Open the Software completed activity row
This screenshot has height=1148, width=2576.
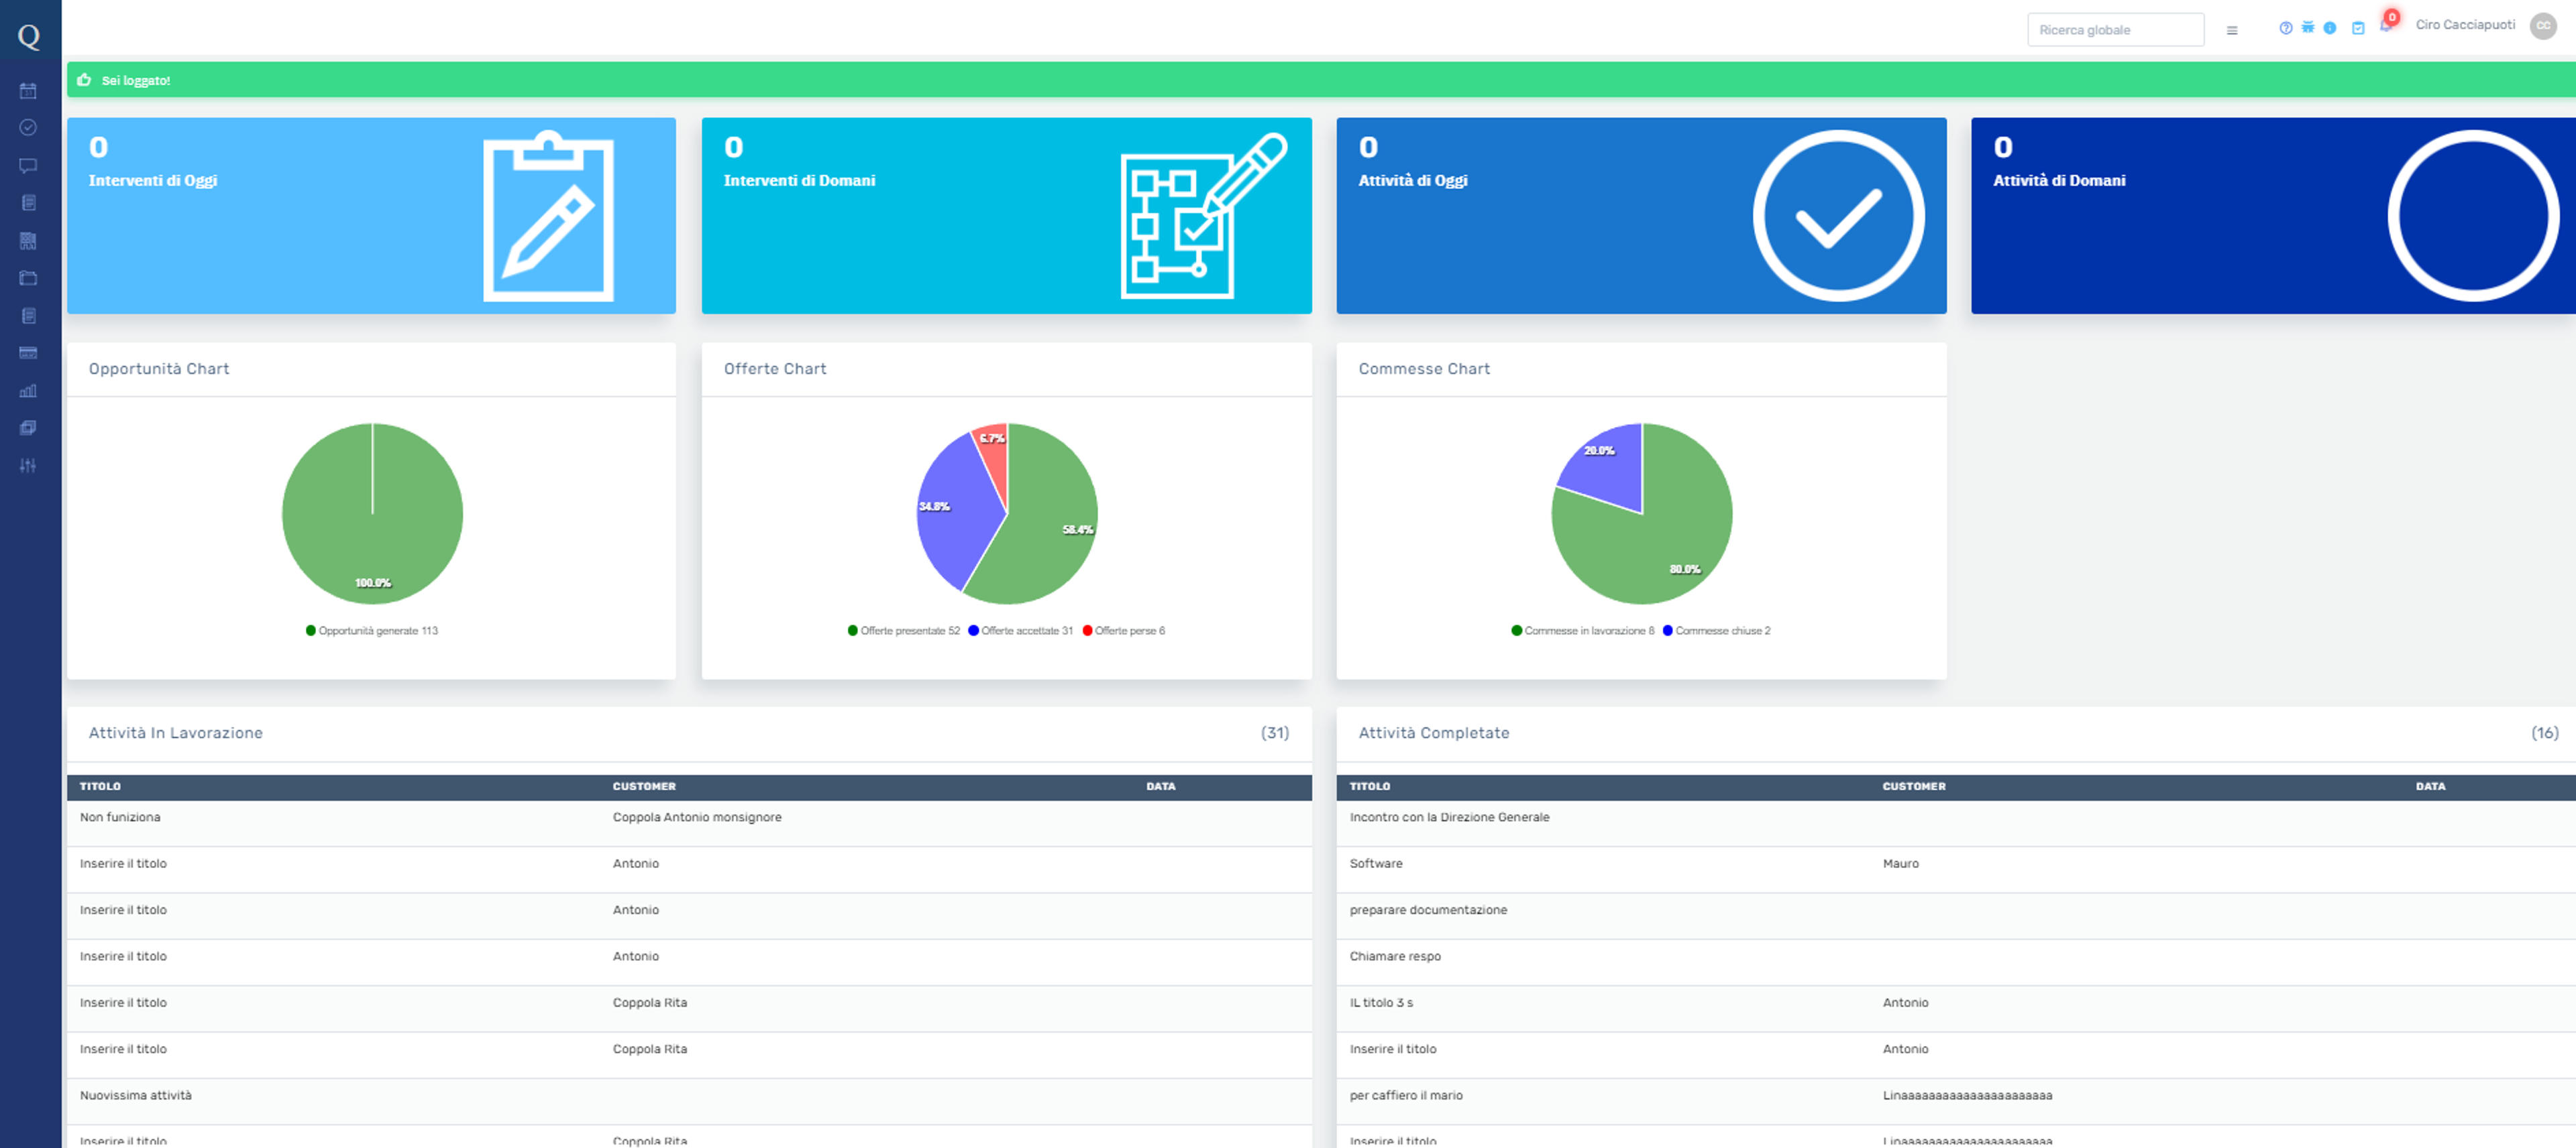coord(1956,871)
